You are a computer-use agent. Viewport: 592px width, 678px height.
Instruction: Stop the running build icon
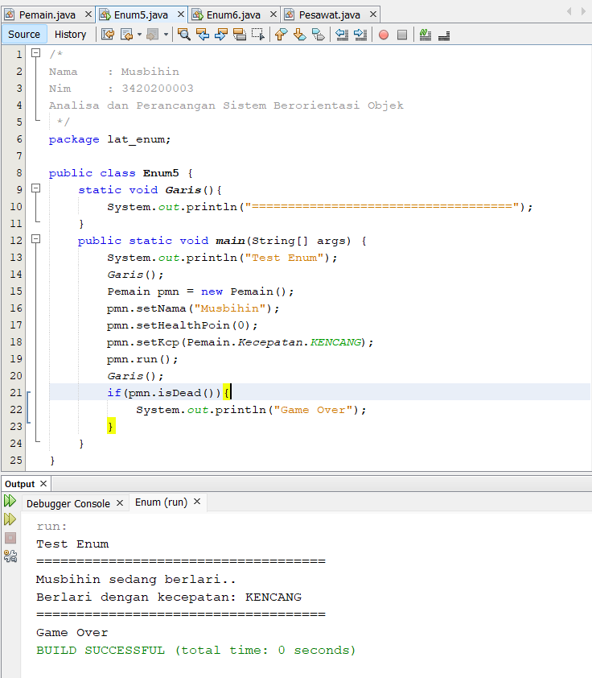[10, 538]
